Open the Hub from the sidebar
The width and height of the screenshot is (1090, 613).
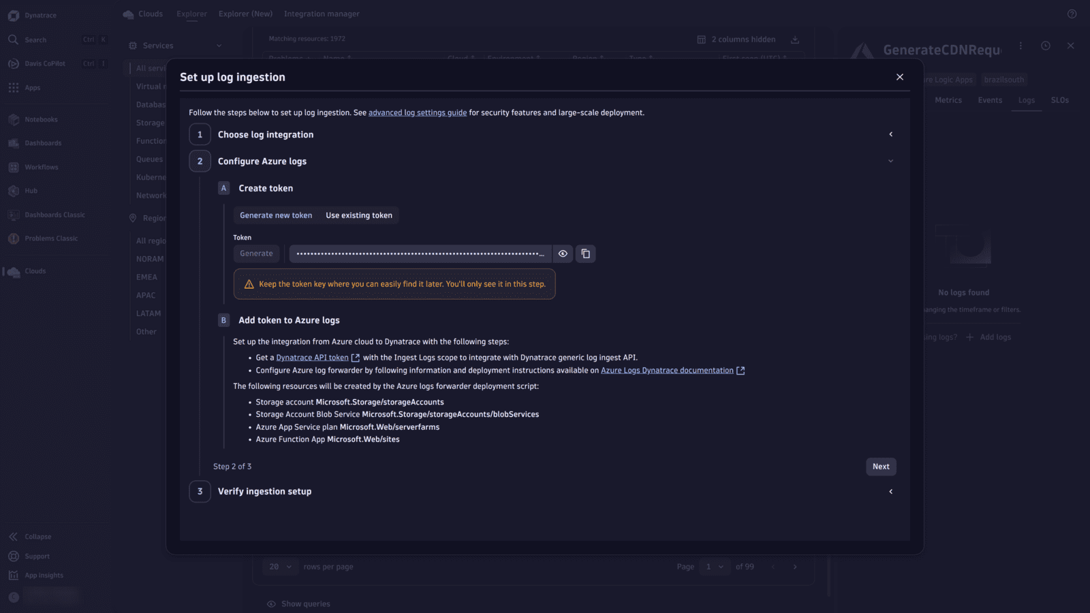point(14,191)
